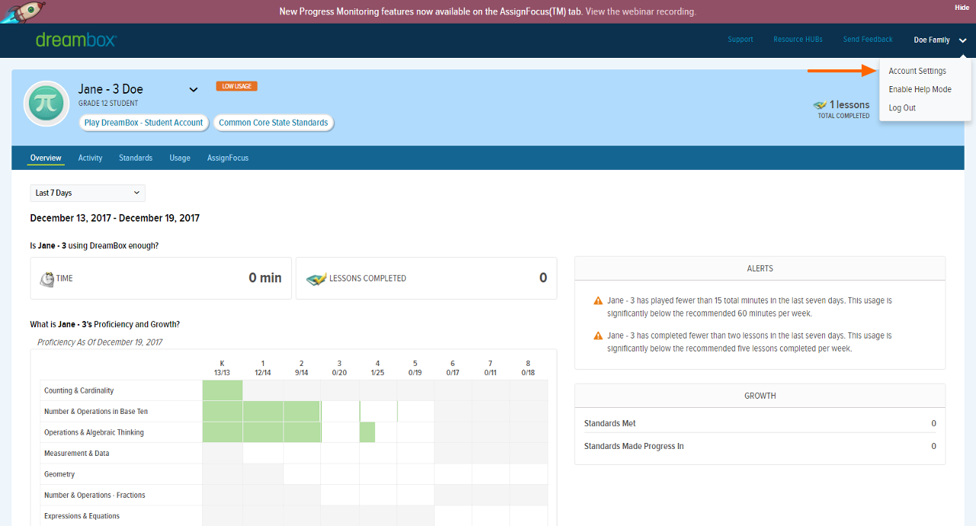Click the pi student avatar icon

coord(48,103)
